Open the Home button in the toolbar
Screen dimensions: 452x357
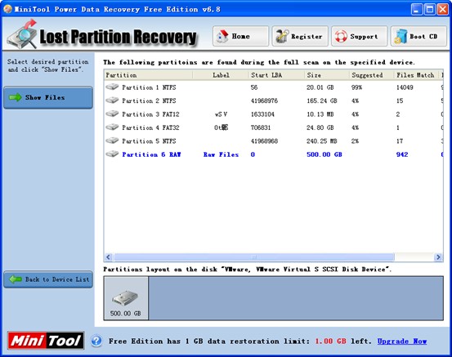click(240, 36)
